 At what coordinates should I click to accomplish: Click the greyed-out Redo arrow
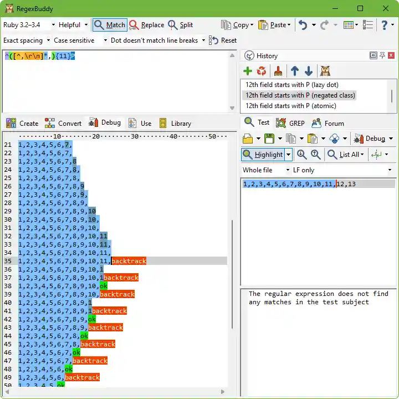pyautogui.click(x=324, y=25)
